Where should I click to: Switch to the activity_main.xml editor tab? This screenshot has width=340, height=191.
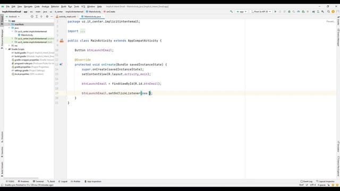click(67, 16)
